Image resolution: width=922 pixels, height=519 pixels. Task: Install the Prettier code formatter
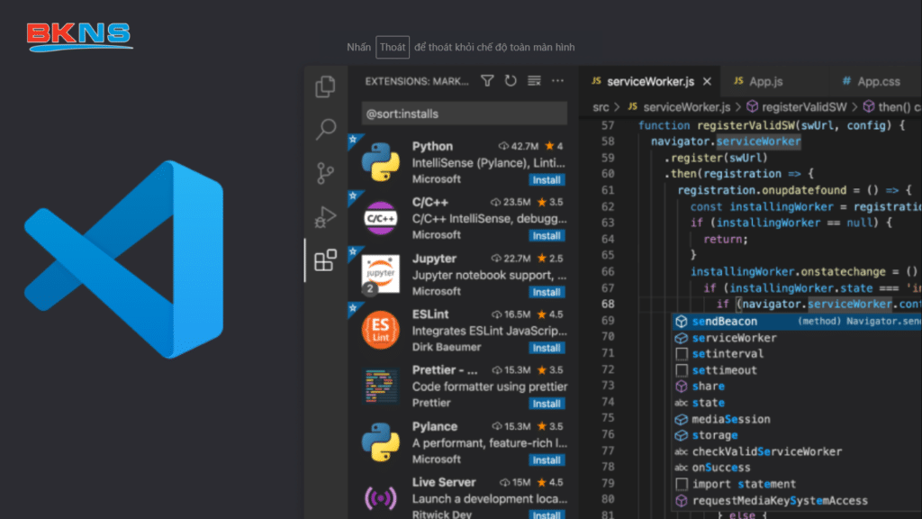tap(547, 404)
